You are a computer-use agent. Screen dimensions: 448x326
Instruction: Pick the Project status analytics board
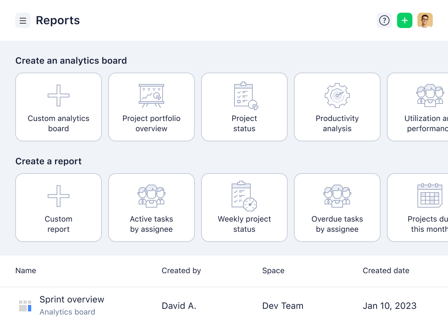pyautogui.click(x=244, y=107)
